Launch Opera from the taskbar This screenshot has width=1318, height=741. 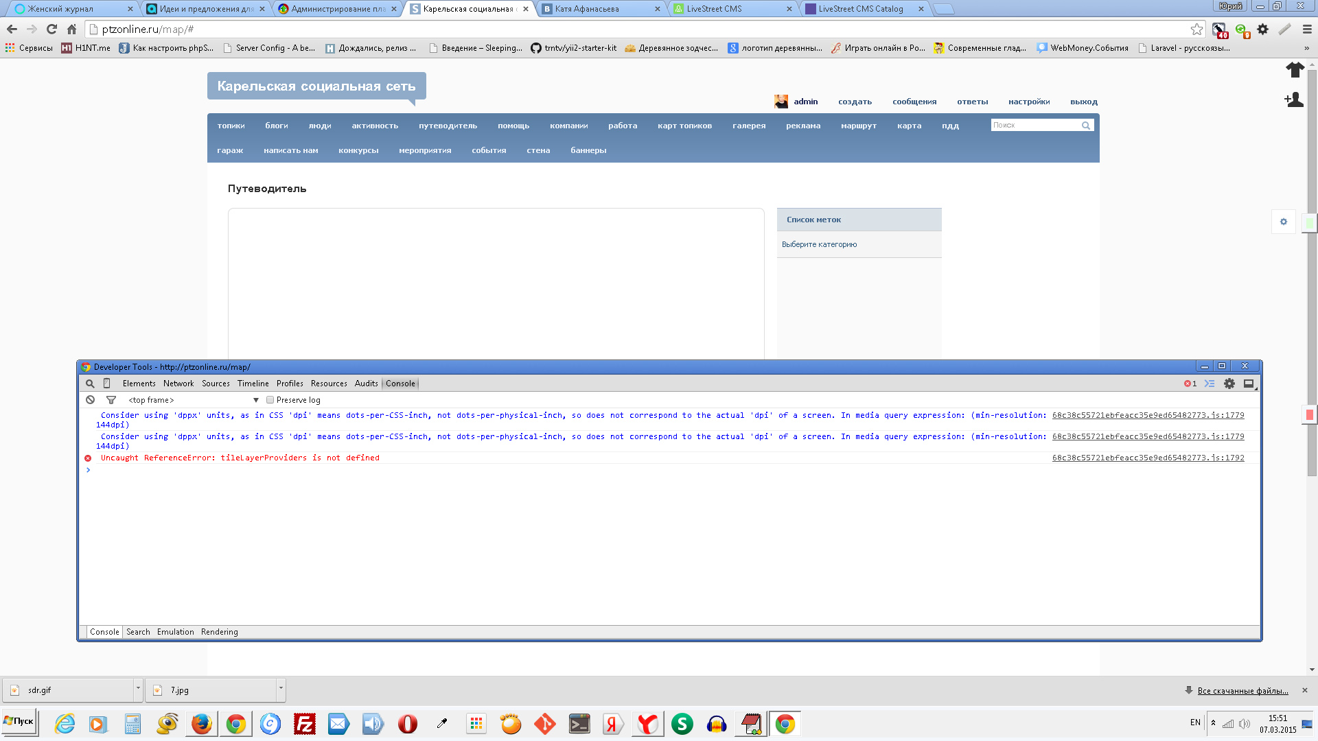(x=408, y=724)
